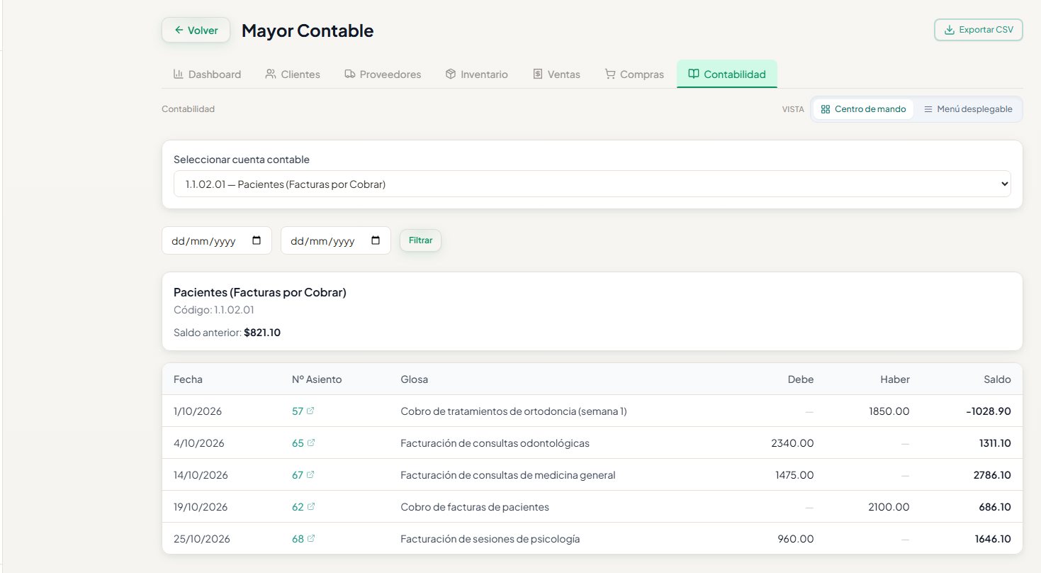Click the Compras shopping cart icon

[610, 74]
